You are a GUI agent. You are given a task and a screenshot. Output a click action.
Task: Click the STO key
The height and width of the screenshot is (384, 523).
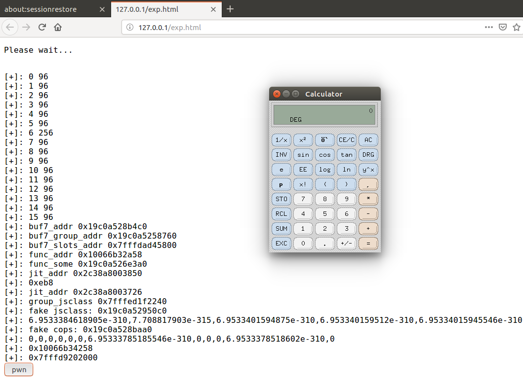(281, 199)
